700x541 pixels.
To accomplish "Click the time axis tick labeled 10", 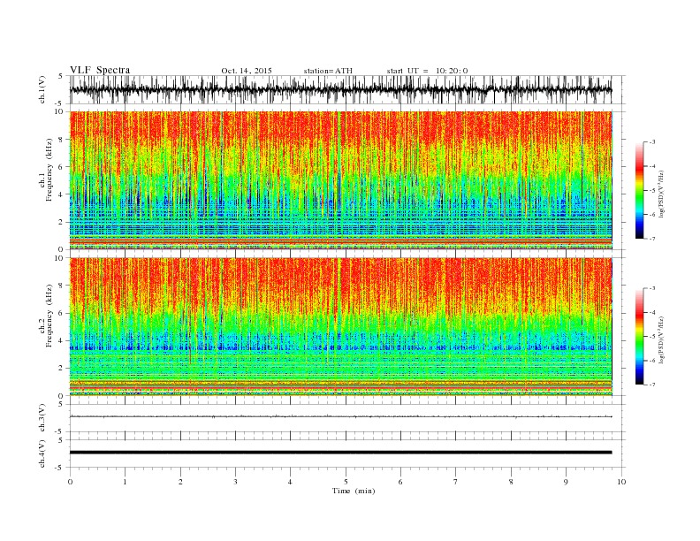I will tap(621, 482).
